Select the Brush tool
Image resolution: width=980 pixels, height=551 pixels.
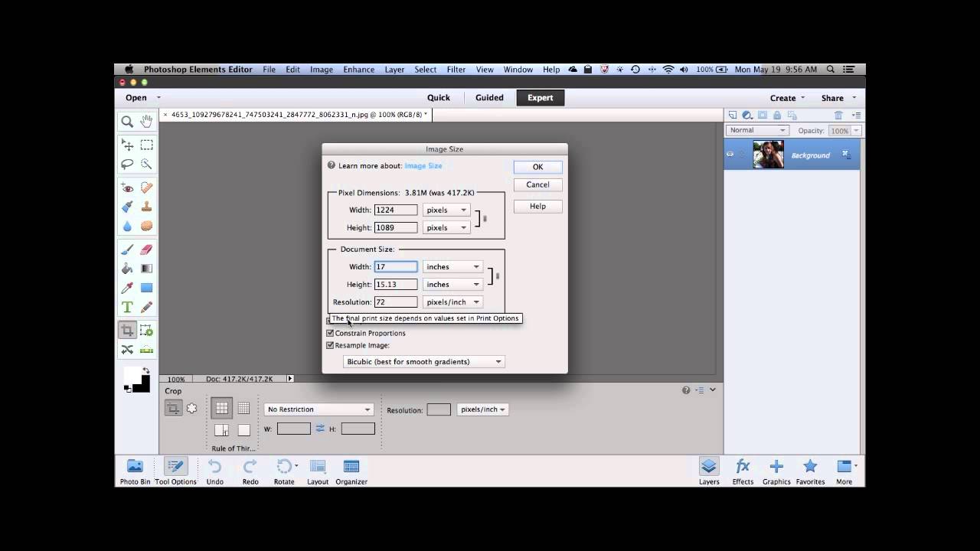tap(127, 249)
